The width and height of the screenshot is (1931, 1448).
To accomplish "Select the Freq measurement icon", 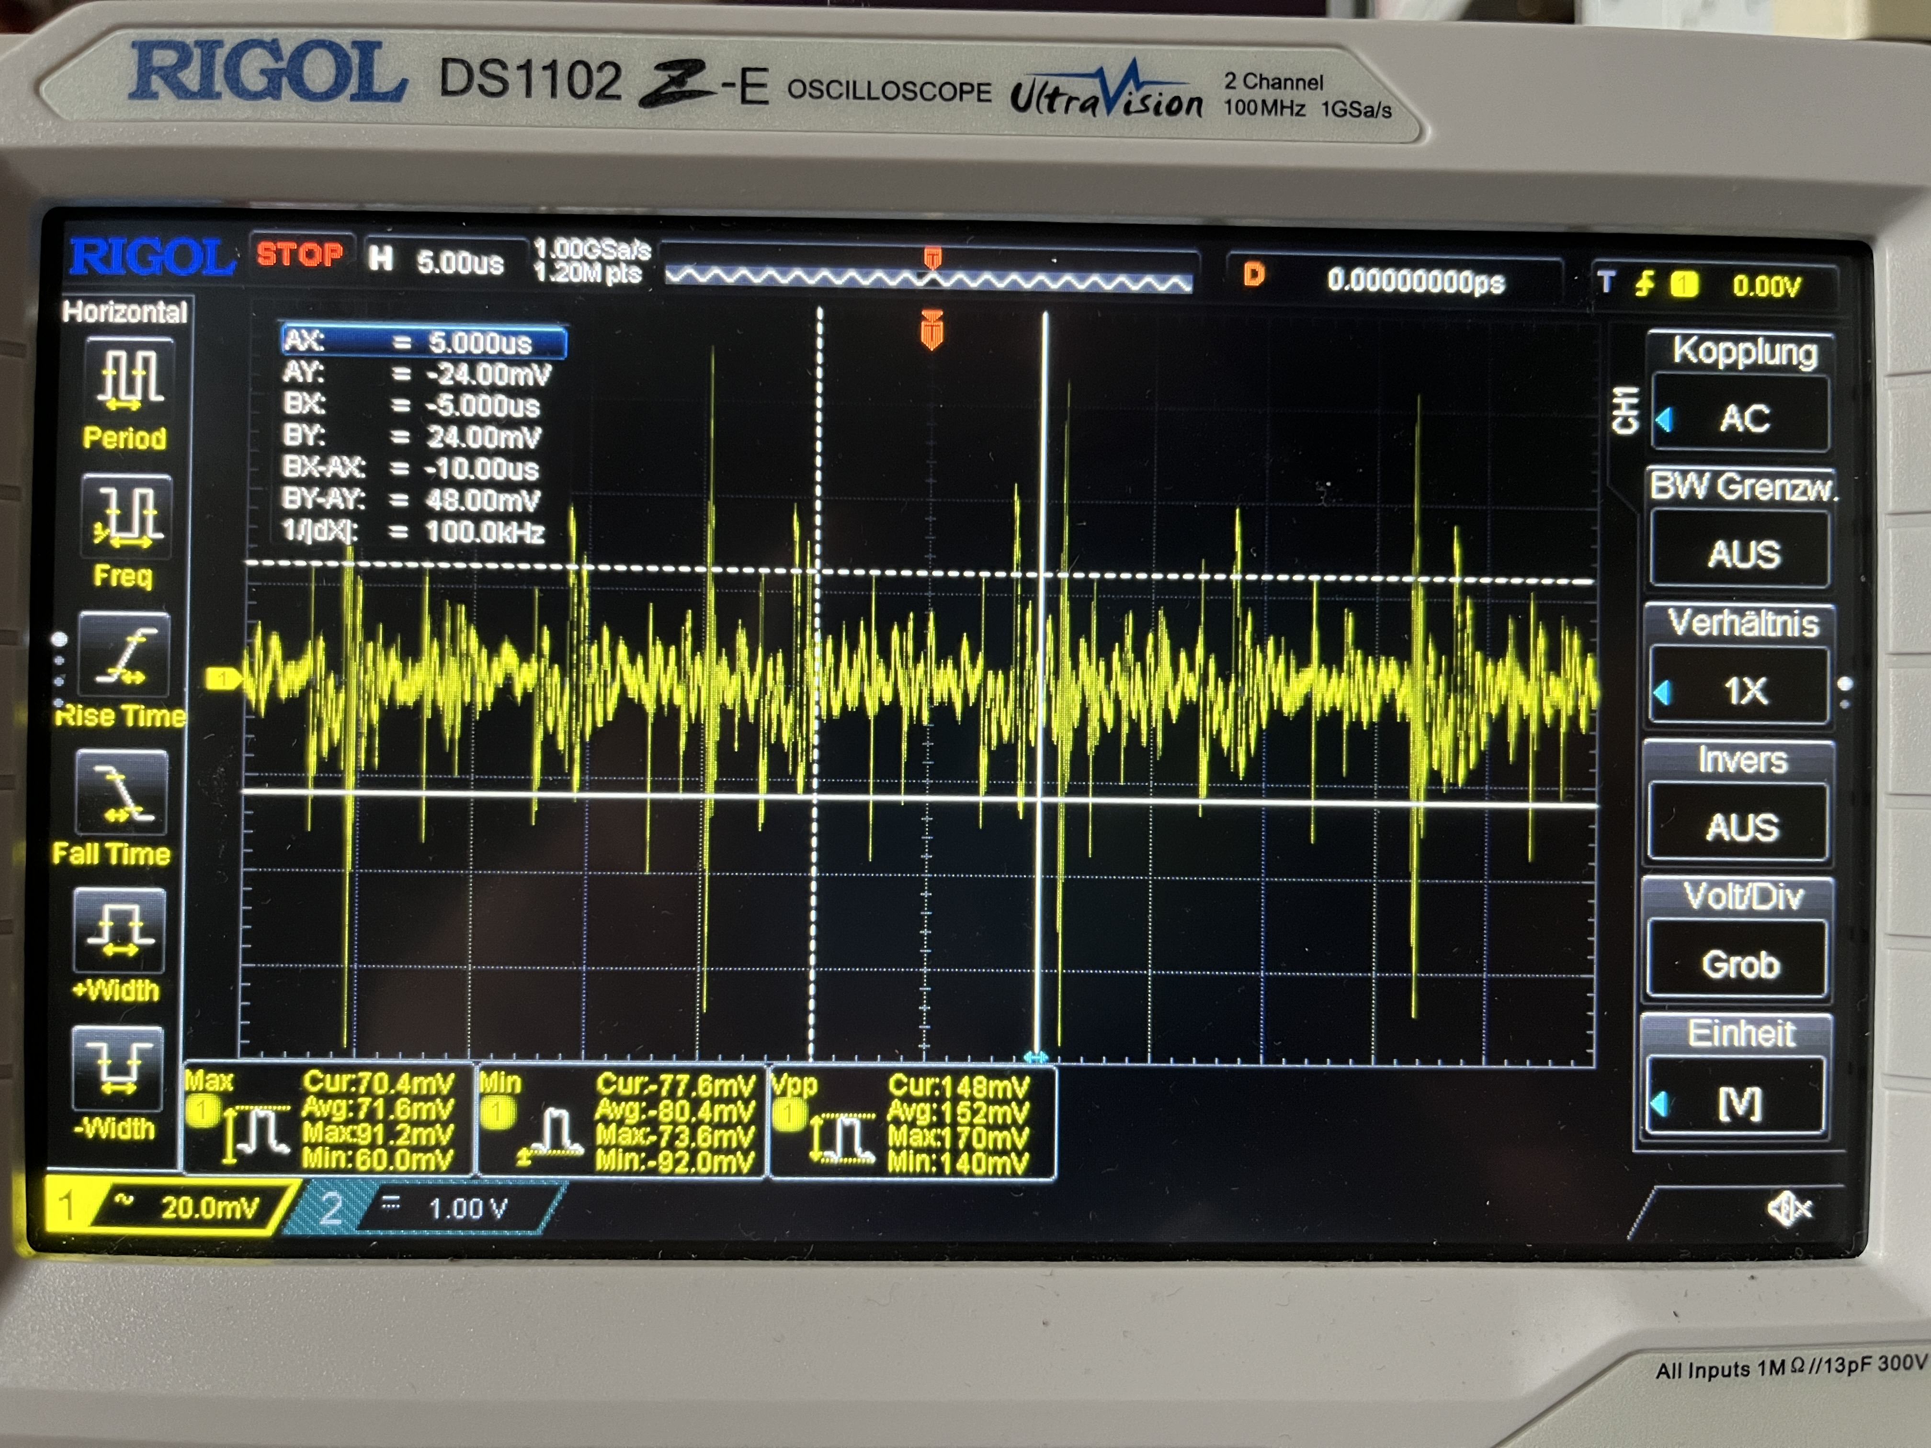I will [x=127, y=518].
